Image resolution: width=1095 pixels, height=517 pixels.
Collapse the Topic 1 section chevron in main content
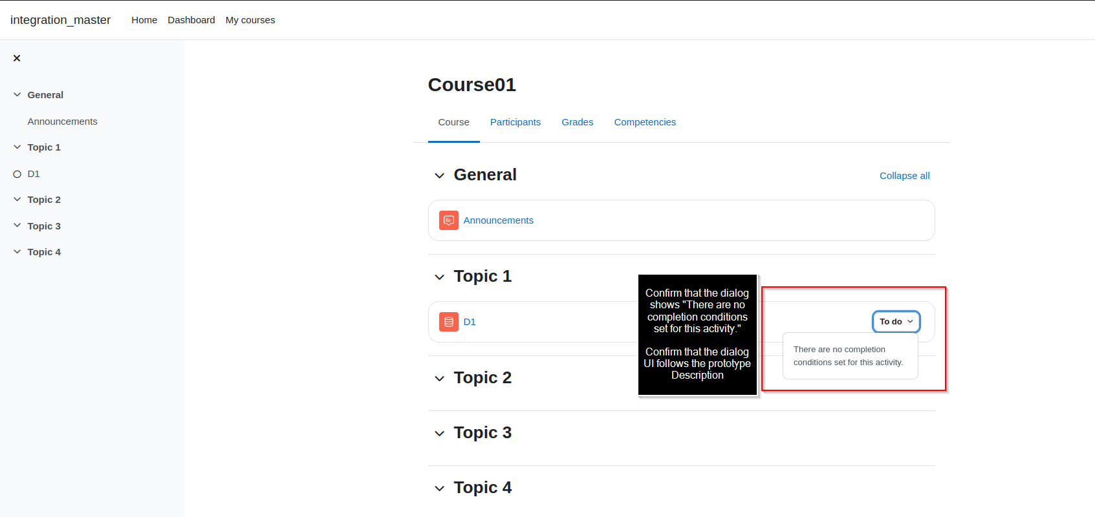(440, 277)
